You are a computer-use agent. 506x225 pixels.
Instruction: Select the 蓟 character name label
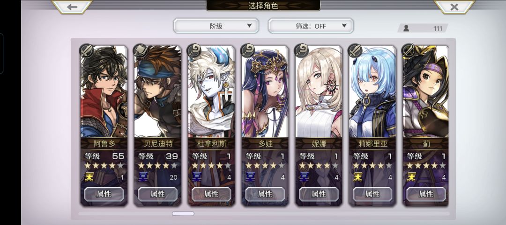tap(425, 144)
